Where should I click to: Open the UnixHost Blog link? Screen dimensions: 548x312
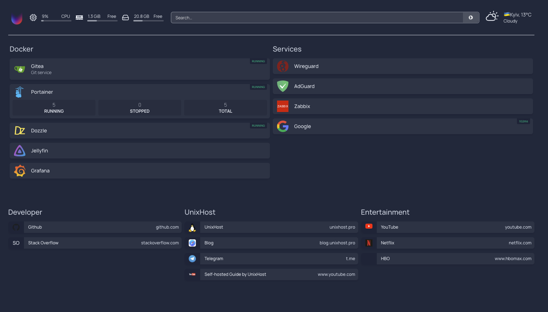pos(279,243)
